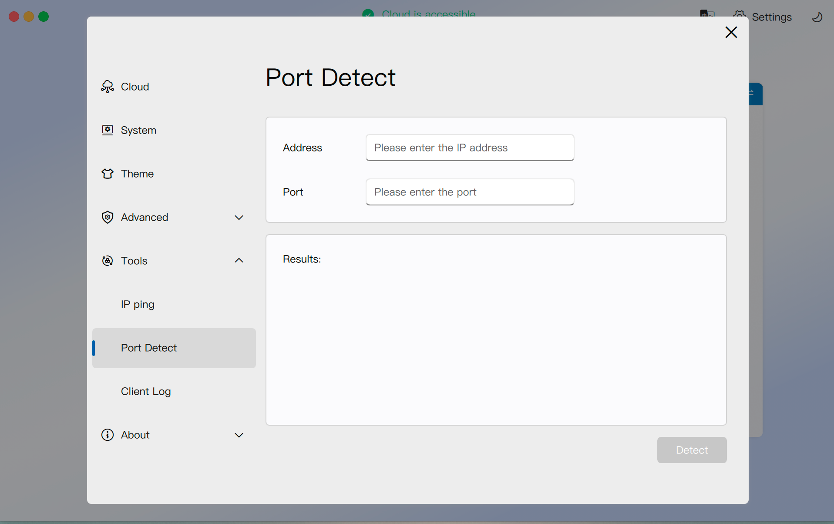The height and width of the screenshot is (524, 834).
Task: Focus the IP address input field
Action: point(470,148)
